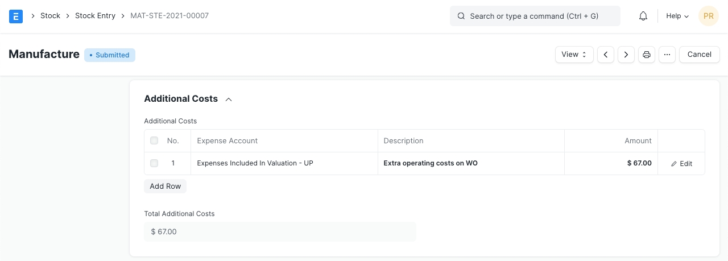Click Add Row button
The height and width of the screenshot is (261, 728).
(165, 187)
